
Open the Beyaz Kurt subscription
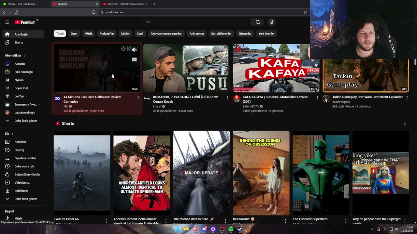pos(23,88)
